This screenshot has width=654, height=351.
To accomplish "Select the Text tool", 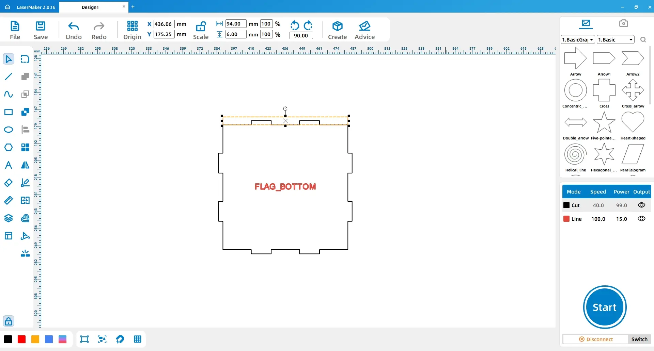I will [x=9, y=165].
